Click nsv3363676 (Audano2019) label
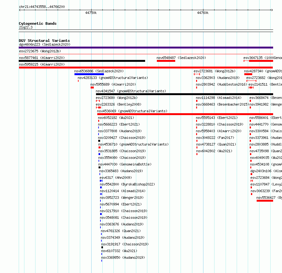This screenshot has height=273, width=282. point(122,224)
